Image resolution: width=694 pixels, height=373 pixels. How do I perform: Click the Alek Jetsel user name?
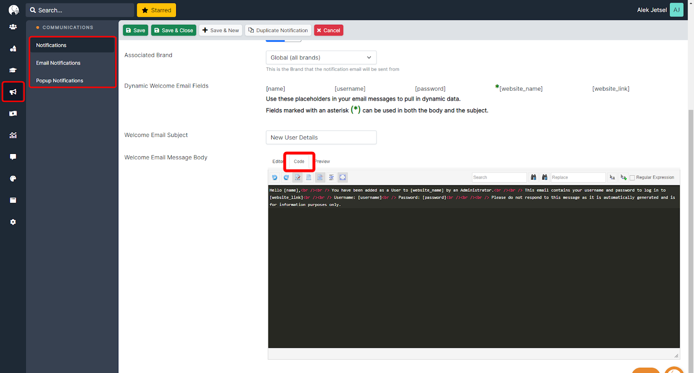(x=652, y=10)
